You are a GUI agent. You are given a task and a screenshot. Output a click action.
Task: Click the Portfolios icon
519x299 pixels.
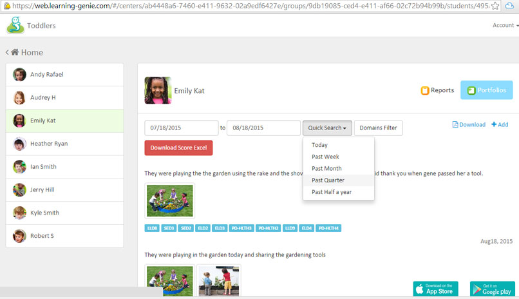pos(471,90)
